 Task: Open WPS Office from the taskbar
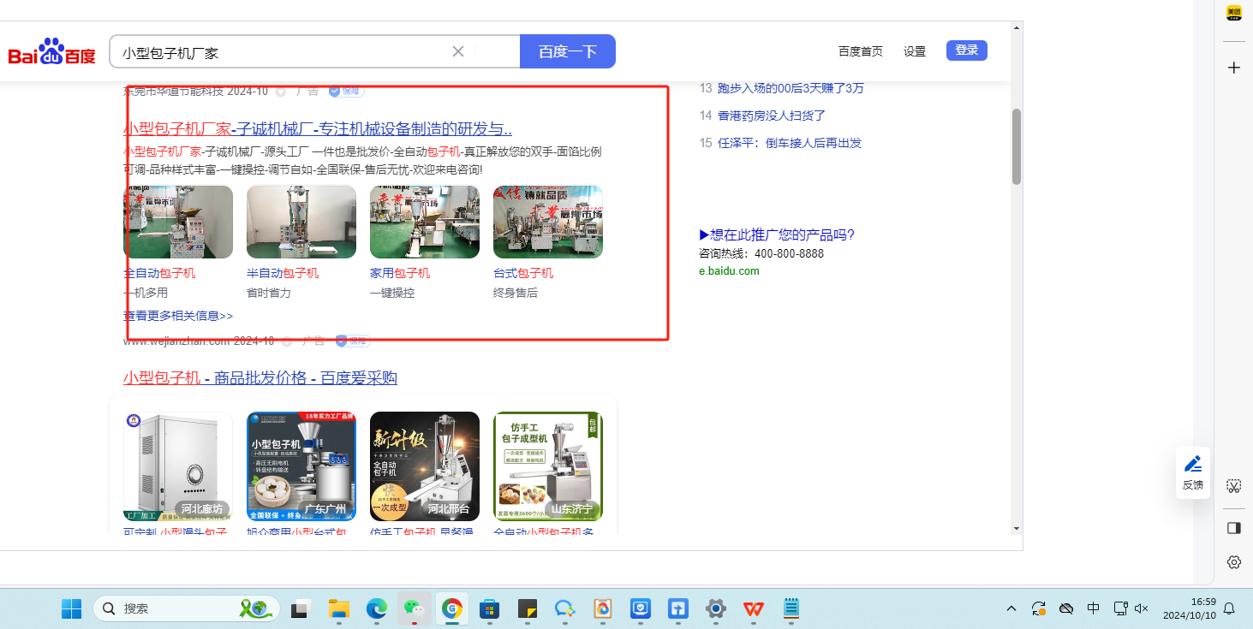(x=754, y=608)
